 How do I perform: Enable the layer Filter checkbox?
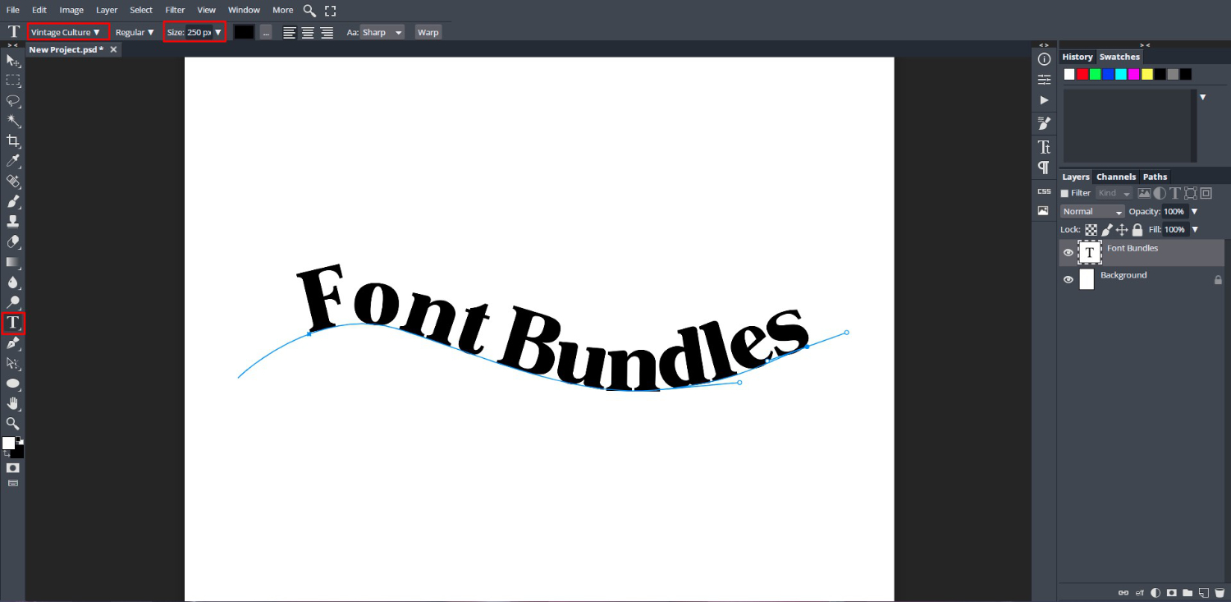tap(1065, 194)
